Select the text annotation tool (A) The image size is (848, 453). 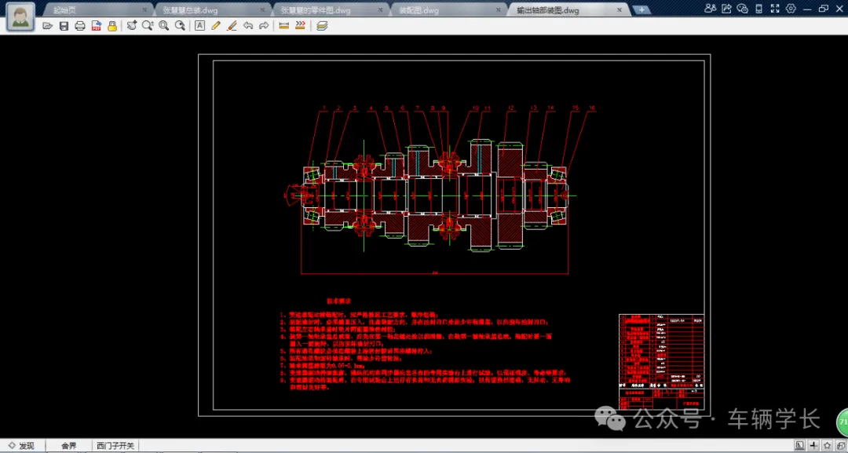pos(199,25)
